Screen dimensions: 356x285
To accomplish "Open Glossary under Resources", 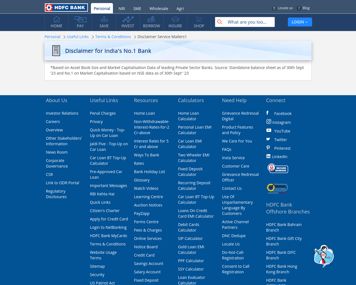I will tap(142, 180).
